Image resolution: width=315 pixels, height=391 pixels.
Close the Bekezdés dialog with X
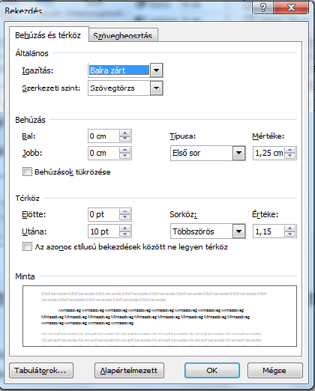coord(291,7)
